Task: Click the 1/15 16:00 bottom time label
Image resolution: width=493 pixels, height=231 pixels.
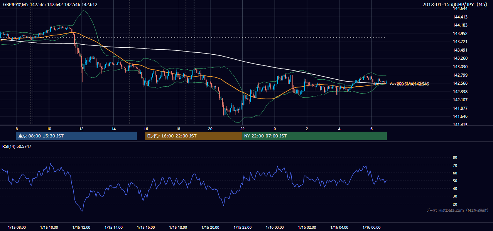Action: pos(146,228)
